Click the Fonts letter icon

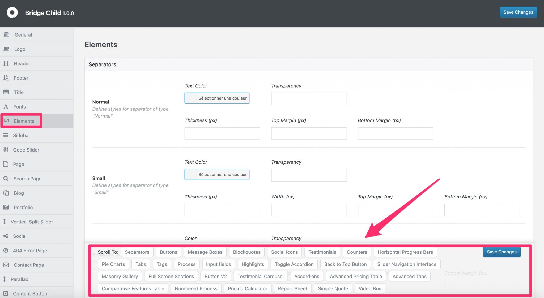point(6,107)
